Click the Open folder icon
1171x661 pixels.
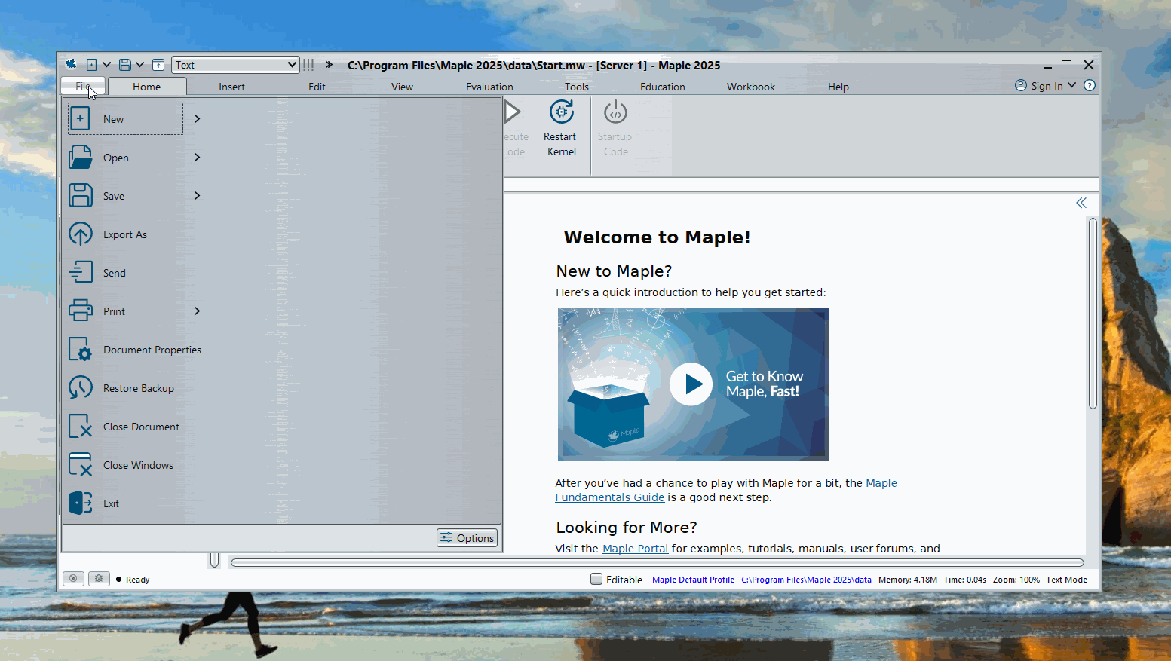80,158
